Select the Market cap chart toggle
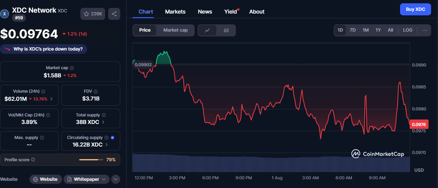438x188 pixels. point(175,30)
